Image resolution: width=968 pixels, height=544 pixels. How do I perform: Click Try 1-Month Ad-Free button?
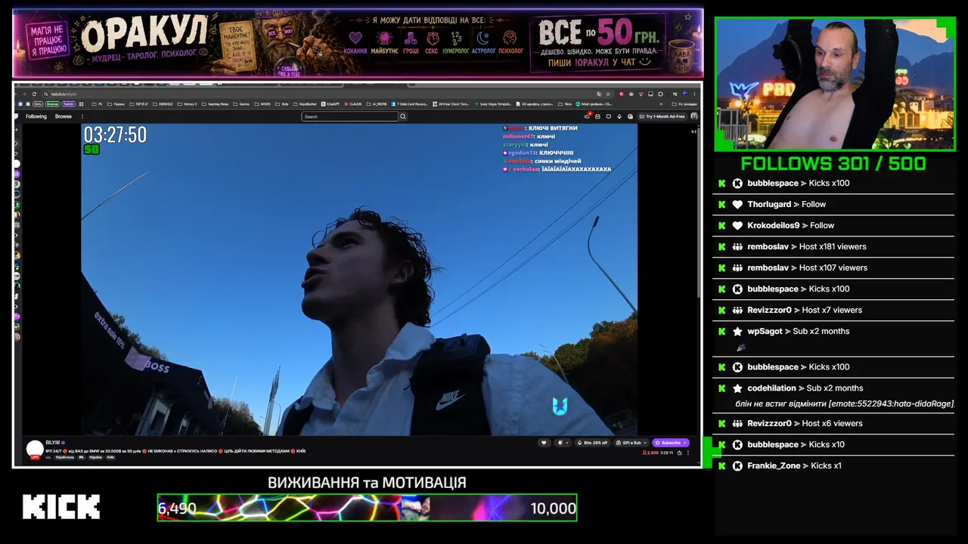tap(662, 116)
